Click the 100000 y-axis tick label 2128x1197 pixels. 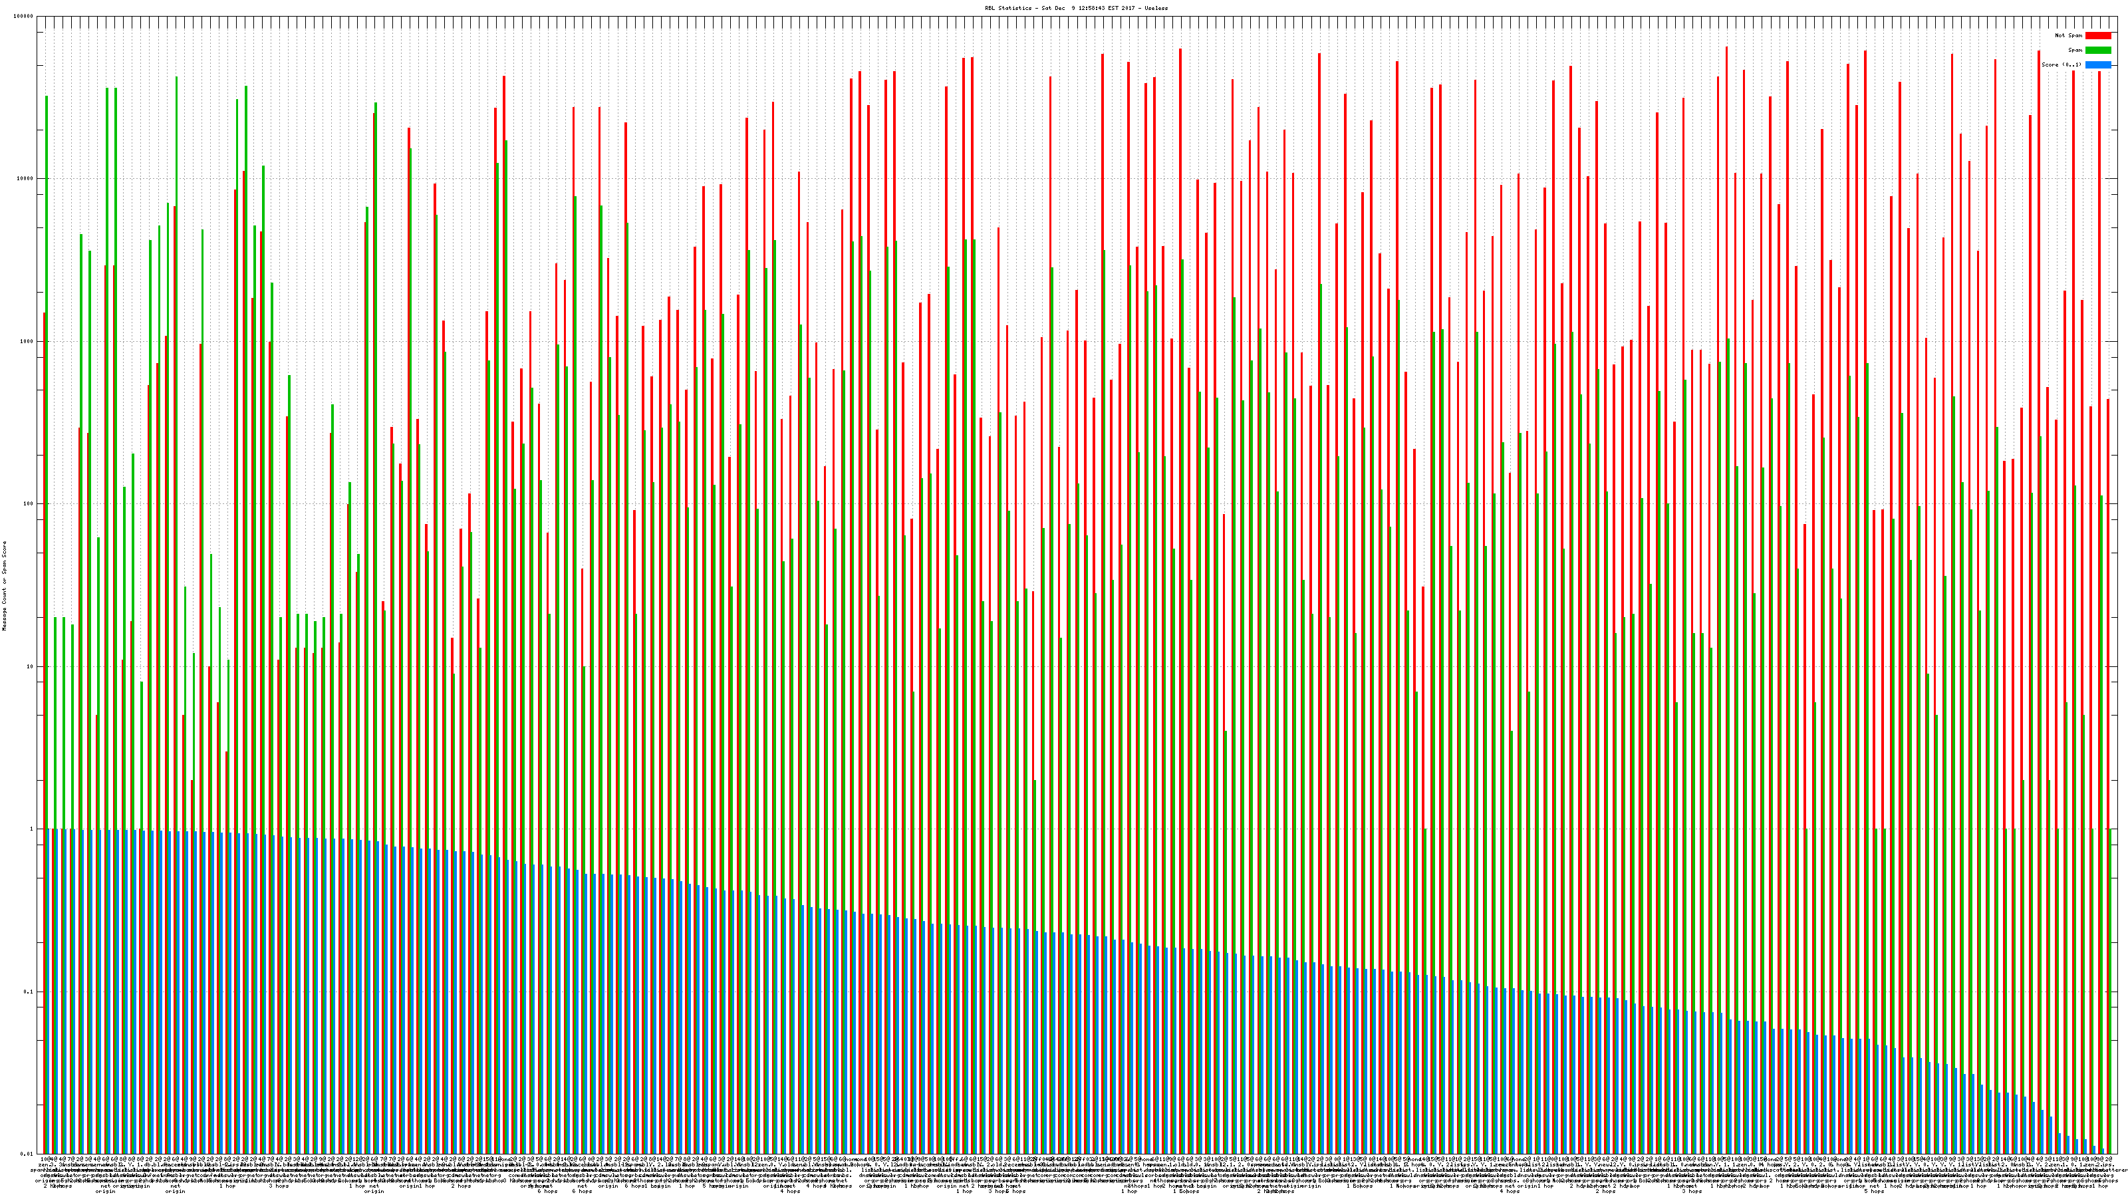pos(24,17)
